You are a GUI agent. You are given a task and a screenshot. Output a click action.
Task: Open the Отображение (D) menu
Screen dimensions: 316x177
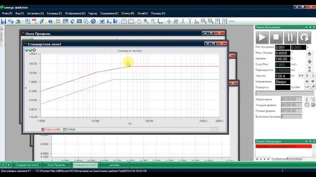pyautogui.click(x=75, y=13)
